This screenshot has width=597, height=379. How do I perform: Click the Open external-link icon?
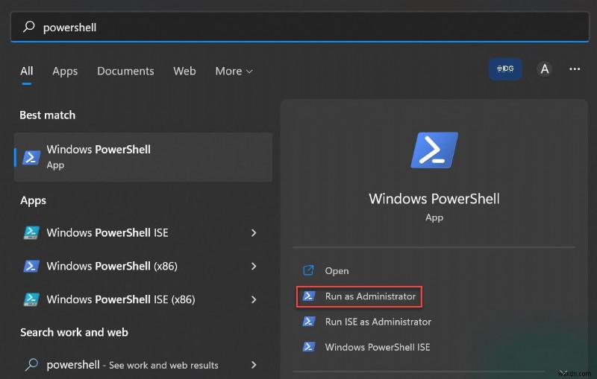pyautogui.click(x=308, y=270)
